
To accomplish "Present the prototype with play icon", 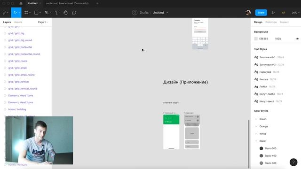I will pos(273,13).
